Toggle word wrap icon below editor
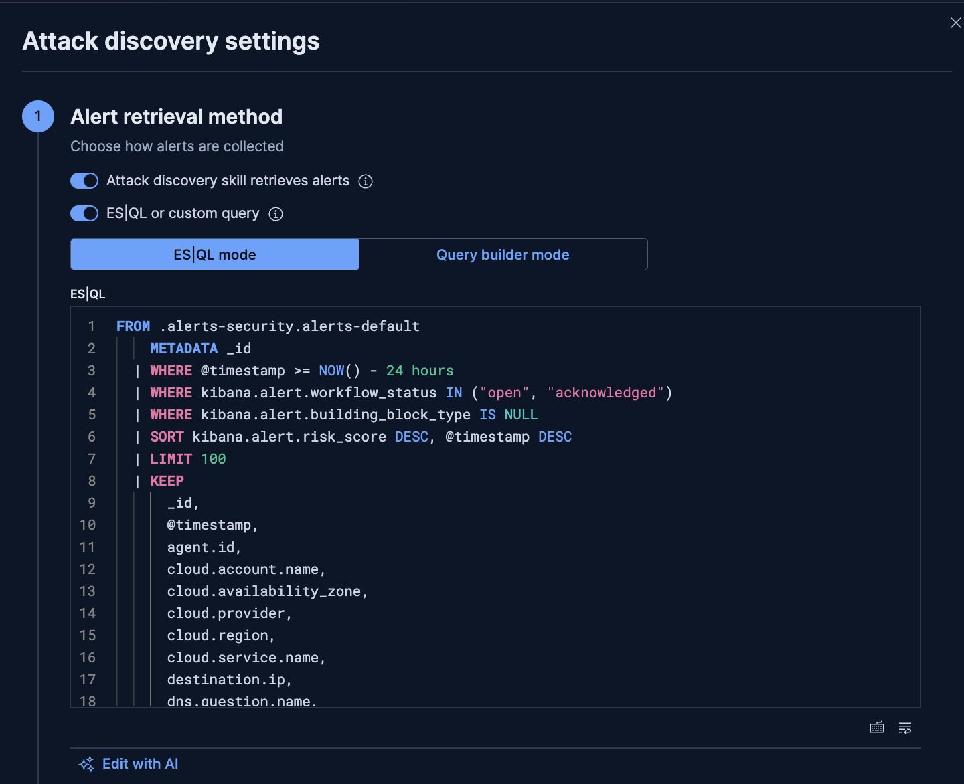The height and width of the screenshot is (784, 964). click(x=905, y=728)
